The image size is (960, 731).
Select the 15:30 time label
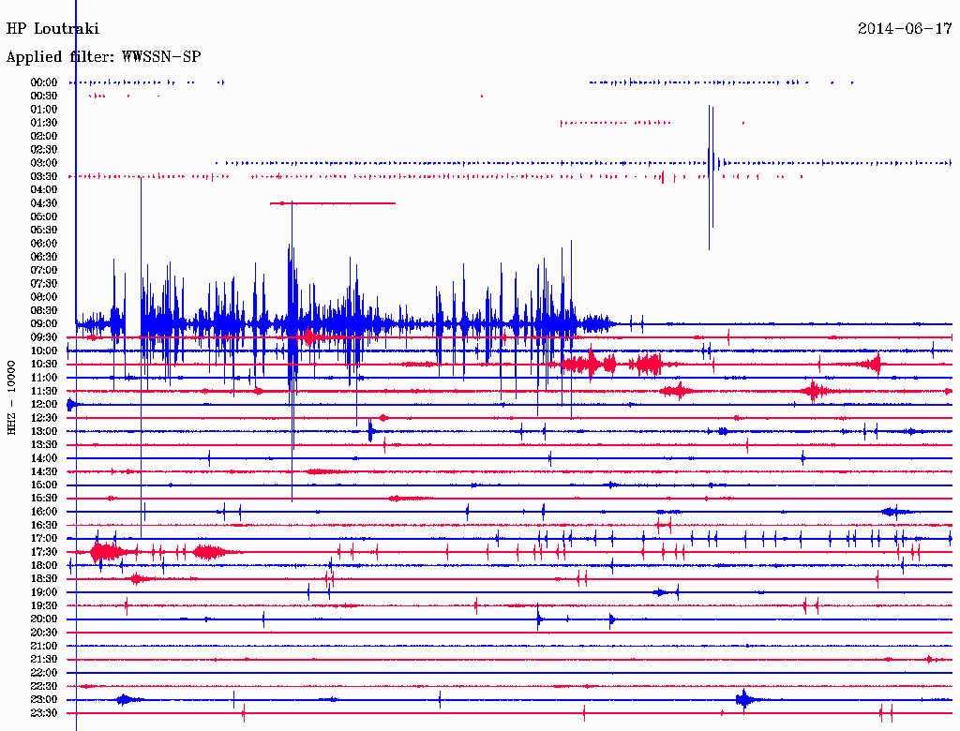[44, 499]
